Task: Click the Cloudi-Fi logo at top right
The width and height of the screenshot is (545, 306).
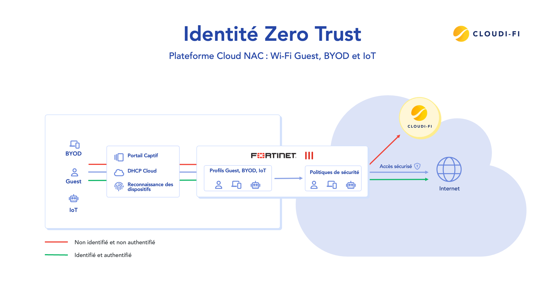Action: click(487, 34)
